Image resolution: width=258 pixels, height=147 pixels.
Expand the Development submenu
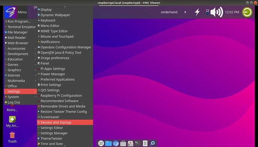(x=20, y=54)
